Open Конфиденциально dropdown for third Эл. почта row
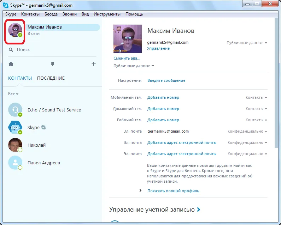This screenshot has height=225, width=281. pyautogui.click(x=247, y=154)
